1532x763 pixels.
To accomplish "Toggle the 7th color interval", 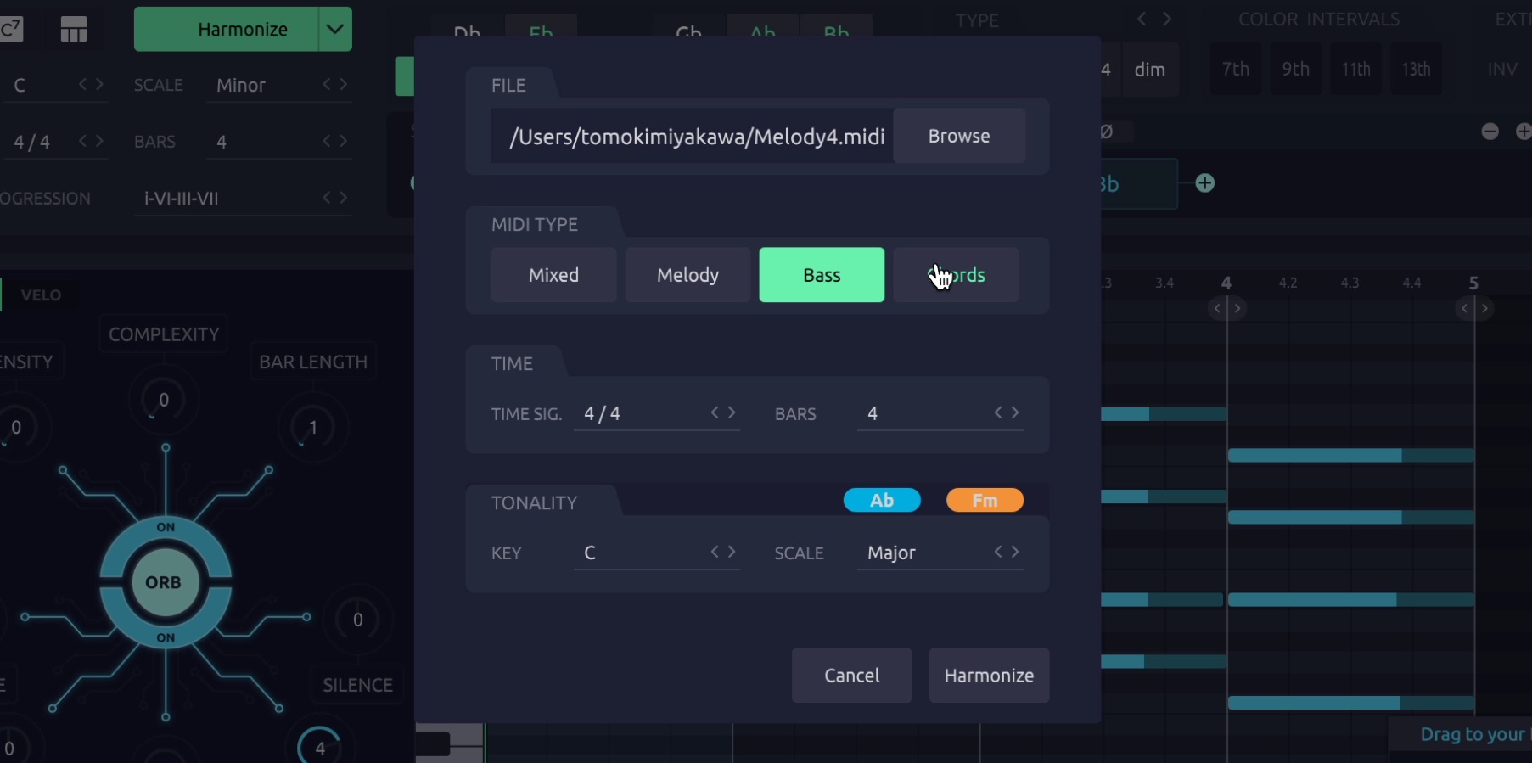I will click(1235, 69).
